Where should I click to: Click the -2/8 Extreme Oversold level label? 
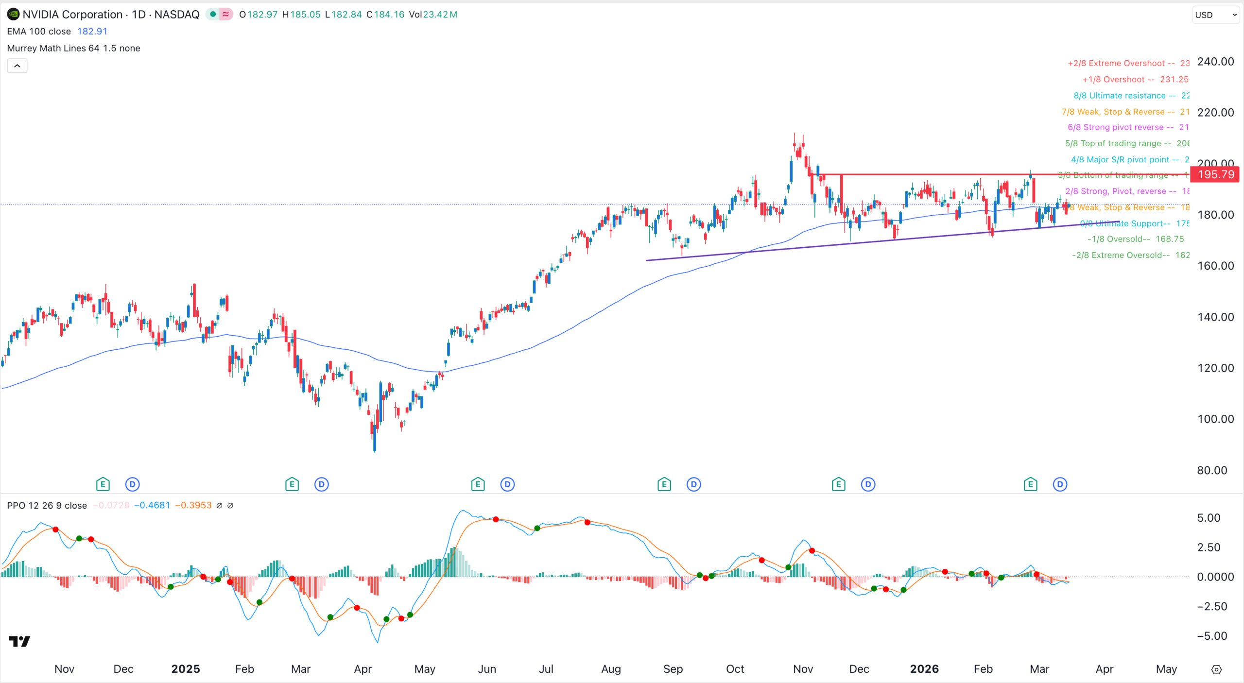pyautogui.click(x=1130, y=256)
